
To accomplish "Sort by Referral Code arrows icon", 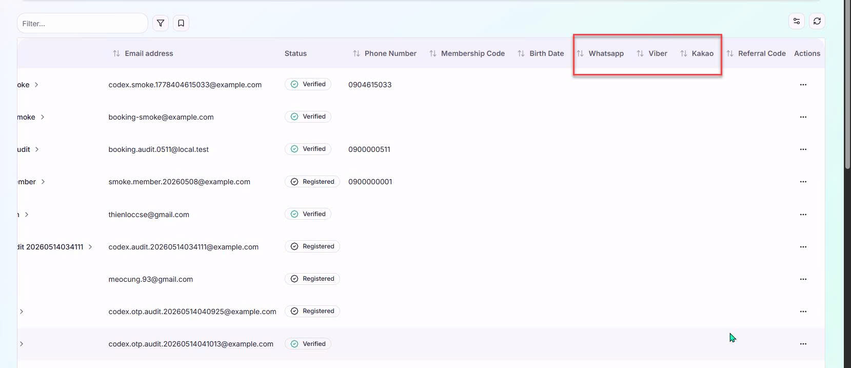I will click(x=730, y=53).
